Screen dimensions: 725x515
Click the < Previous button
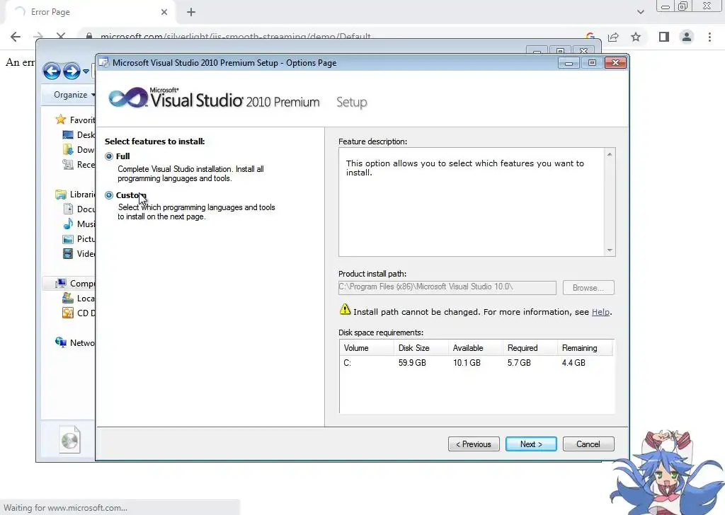tap(474, 444)
